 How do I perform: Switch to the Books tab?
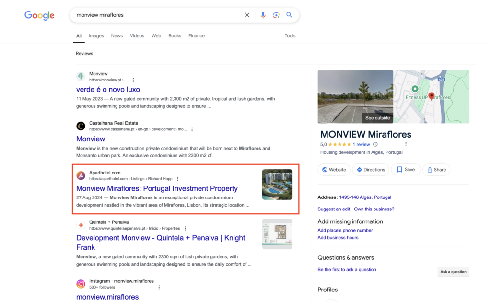click(x=175, y=36)
